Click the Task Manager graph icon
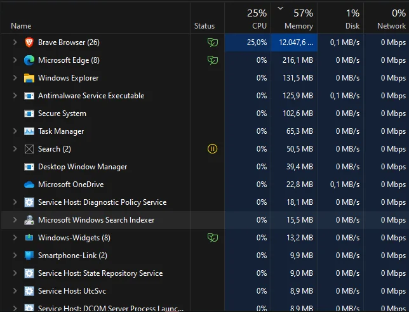This screenshot has height=312, width=409. click(x=29, y=131)
